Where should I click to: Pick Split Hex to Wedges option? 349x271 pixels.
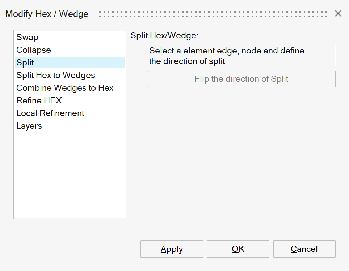point(56,75)
